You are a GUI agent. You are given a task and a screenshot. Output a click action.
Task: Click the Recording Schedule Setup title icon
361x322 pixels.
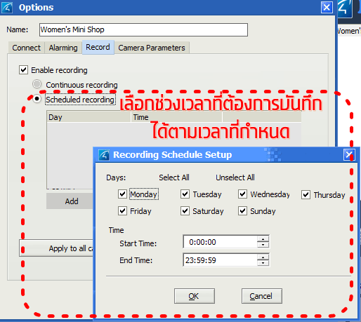[x=104, y=155]
